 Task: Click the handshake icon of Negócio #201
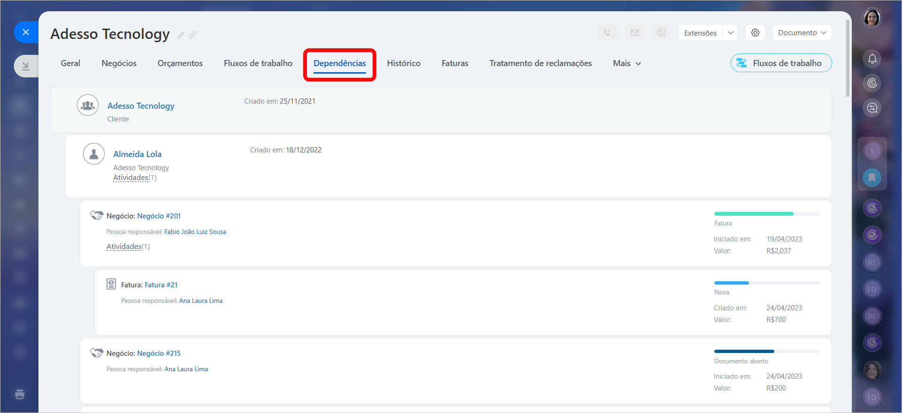click(97, 215)
